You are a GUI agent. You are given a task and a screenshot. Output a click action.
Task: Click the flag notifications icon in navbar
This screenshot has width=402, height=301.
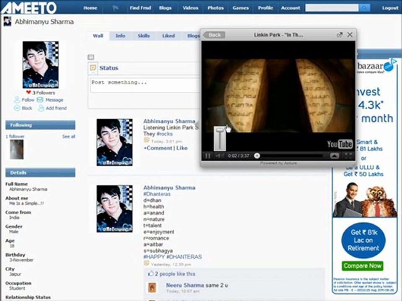(x=116, y=8)
